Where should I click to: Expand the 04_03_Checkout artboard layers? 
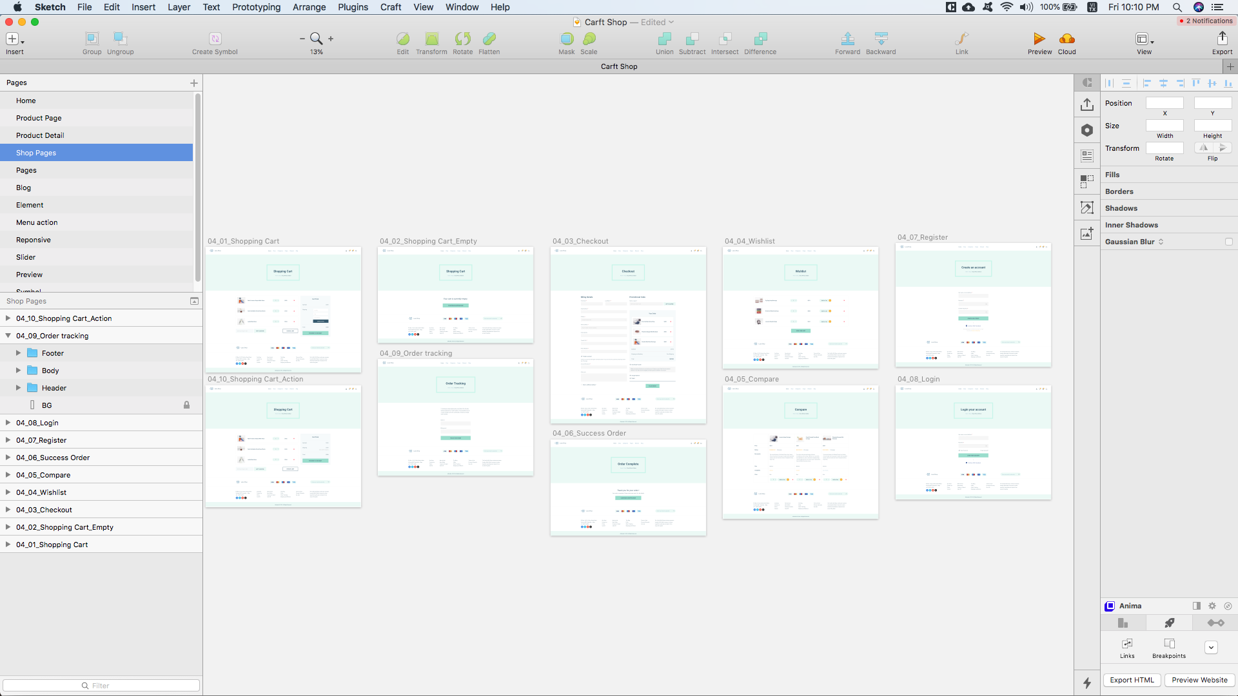point(8,510)
